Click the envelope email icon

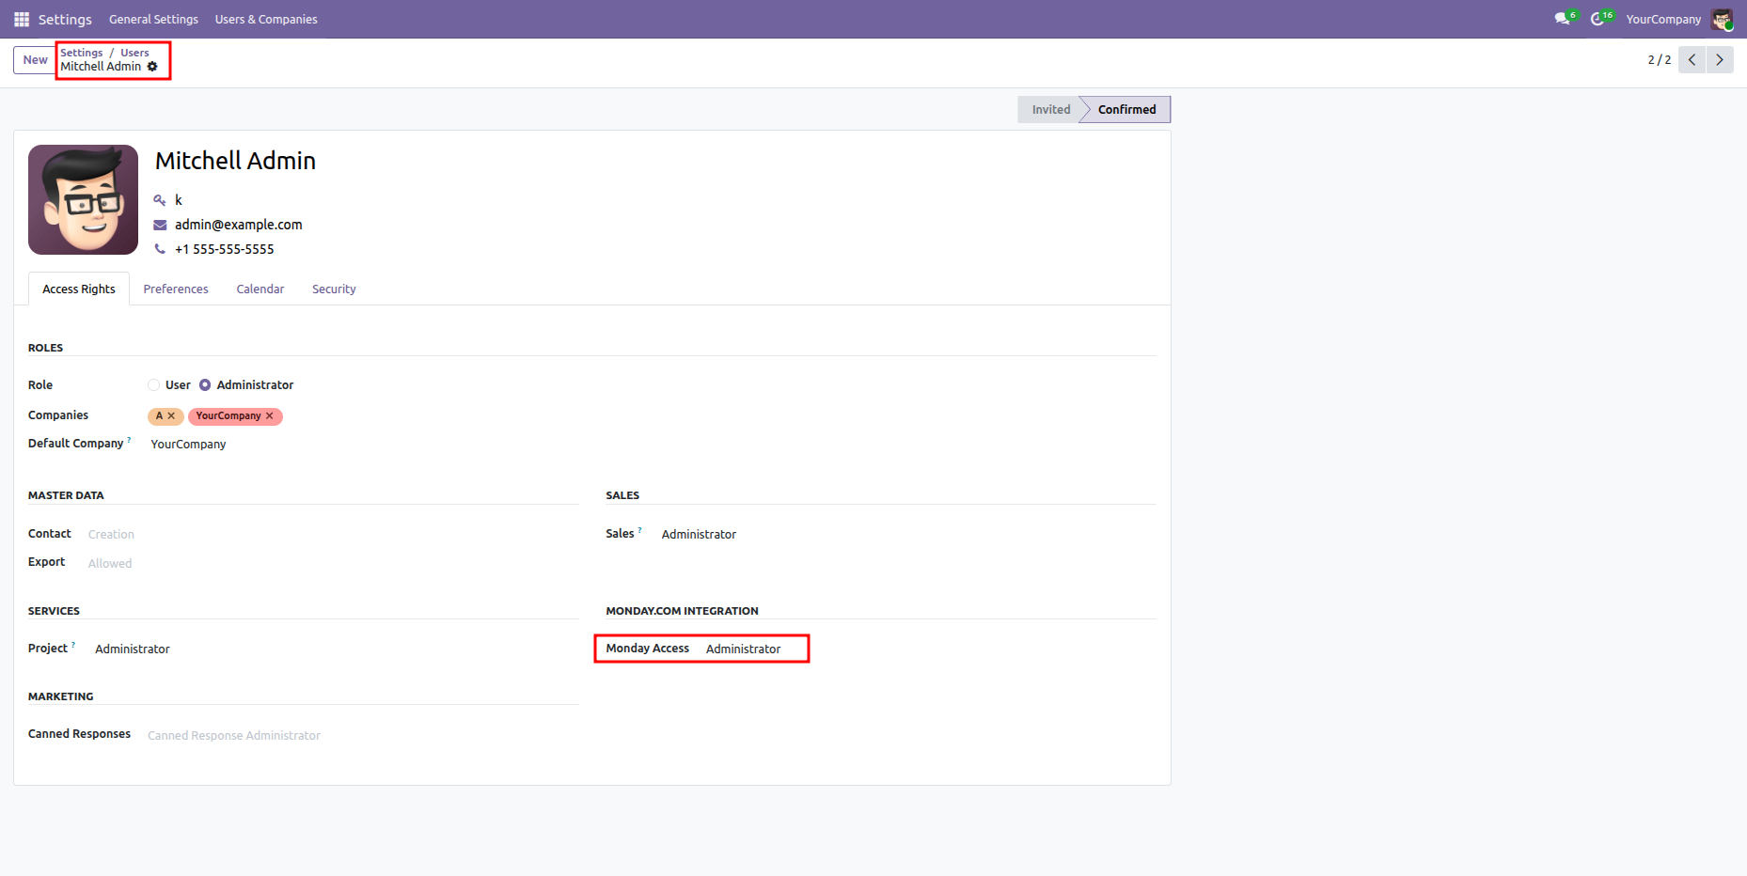coord(160,225)
